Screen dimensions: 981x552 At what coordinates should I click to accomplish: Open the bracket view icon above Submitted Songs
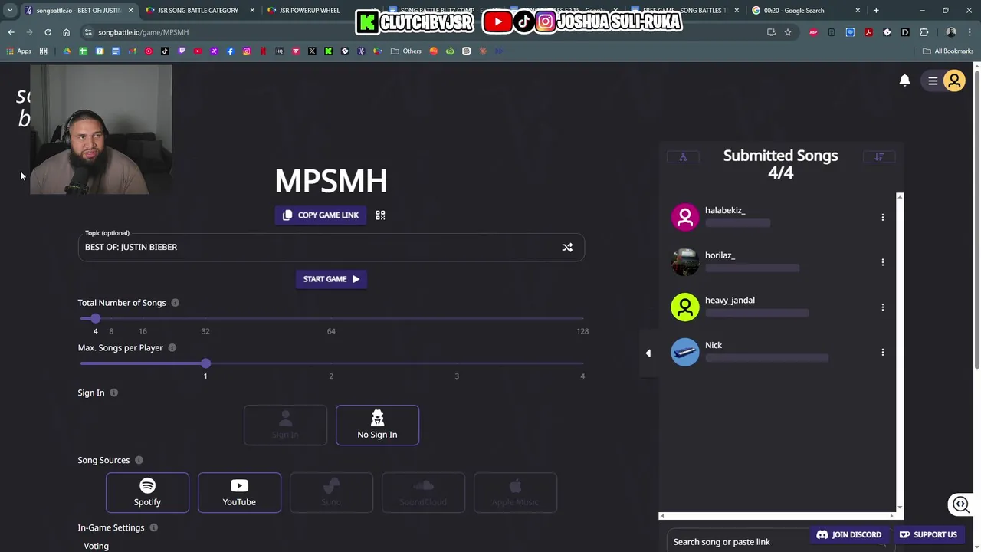[x=683, y=157]
